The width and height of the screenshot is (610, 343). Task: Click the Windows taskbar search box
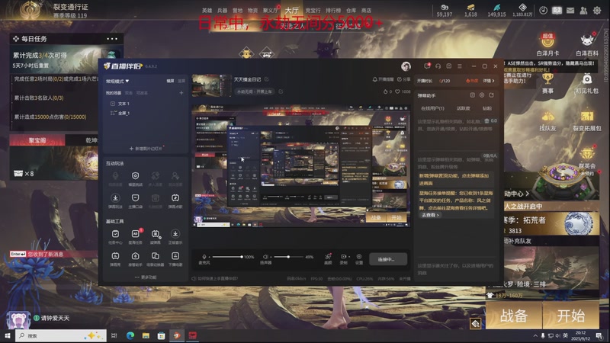click(61, 335)
